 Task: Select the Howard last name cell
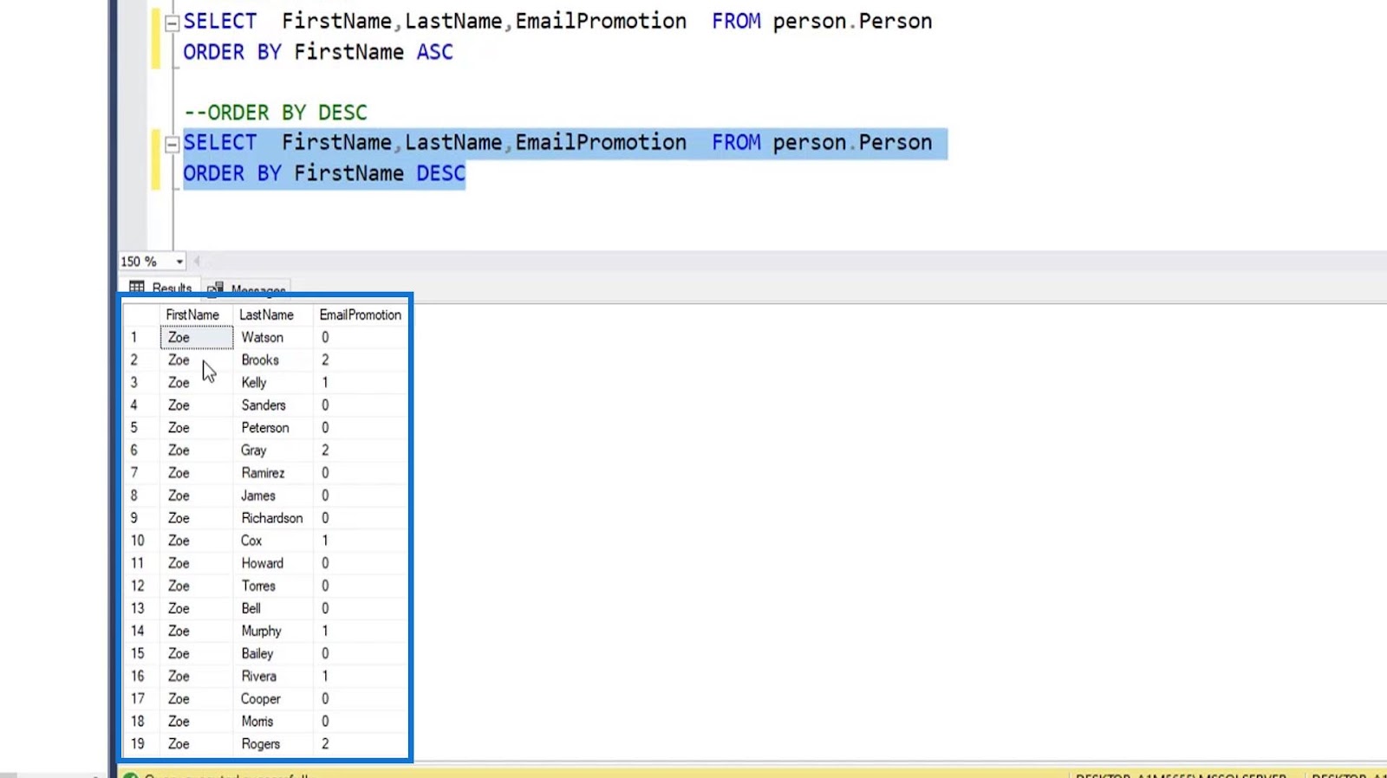coord(273,562)
